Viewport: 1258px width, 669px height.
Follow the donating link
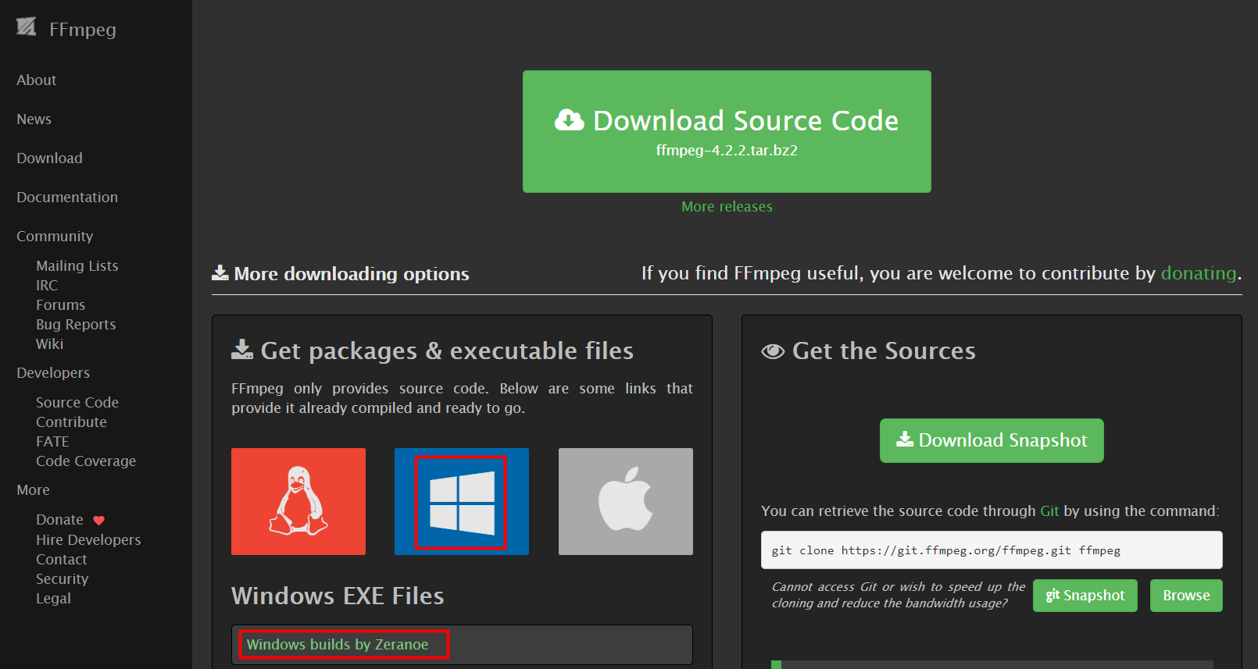coord(1199,273)
